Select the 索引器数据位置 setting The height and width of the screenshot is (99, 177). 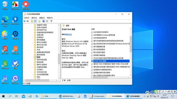pos(99,46)
